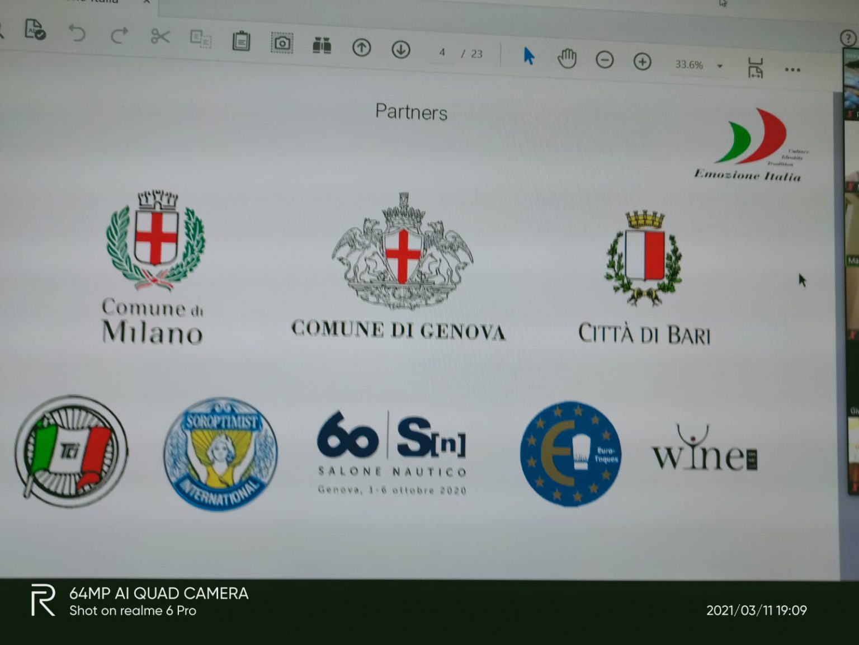This screenshot has width=859, height=645.
Task: Go to next page with down arrow
Action: point(400,50)
